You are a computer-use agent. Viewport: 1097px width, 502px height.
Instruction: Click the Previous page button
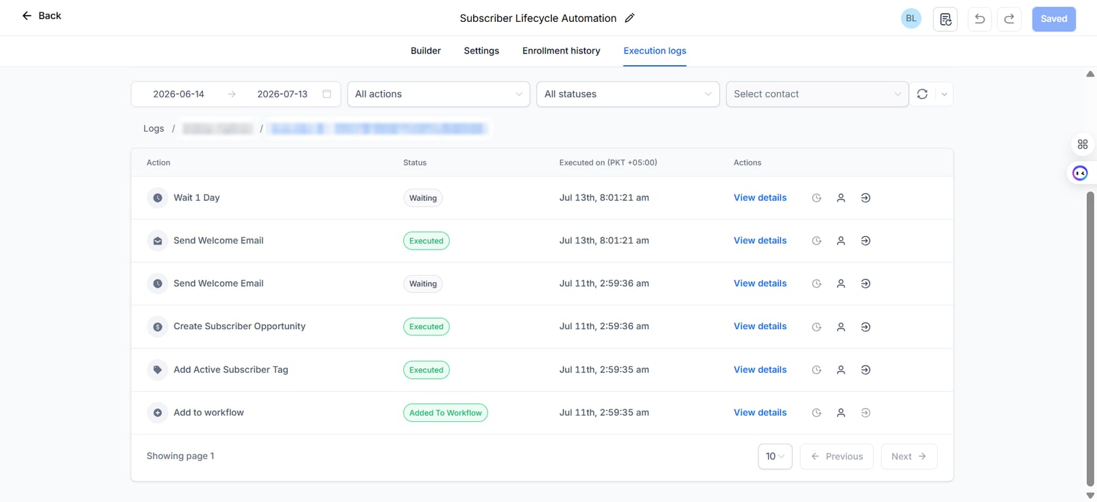click(836, 457)
